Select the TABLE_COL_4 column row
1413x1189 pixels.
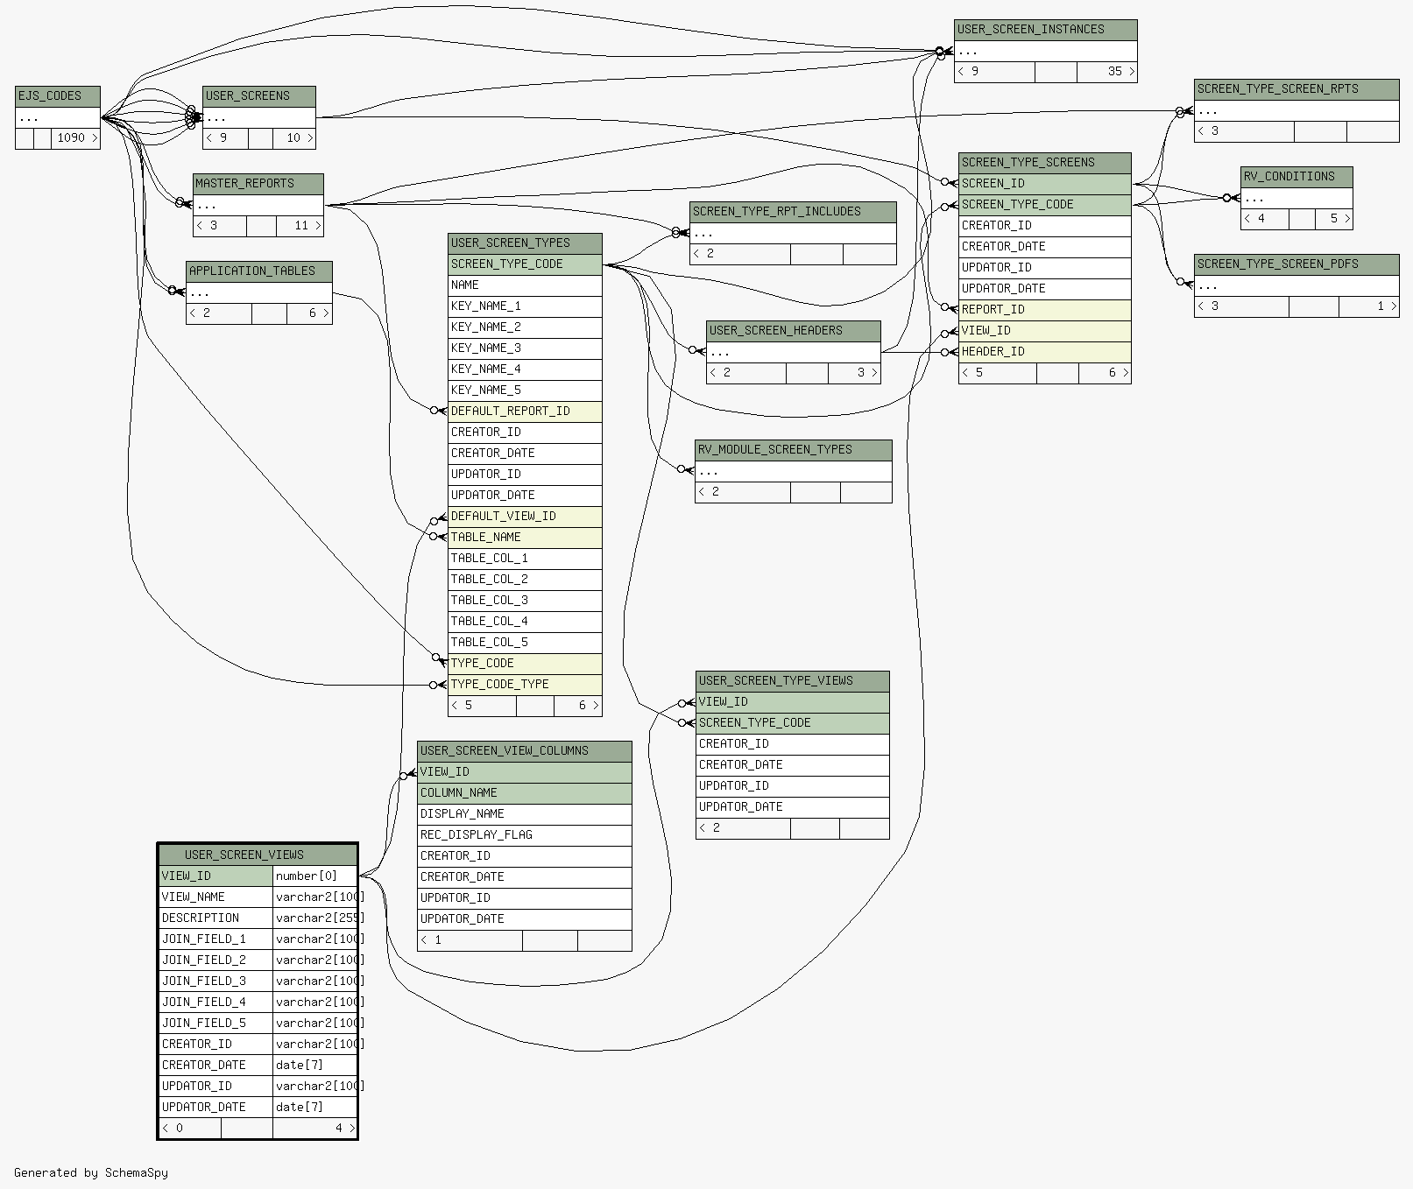(x=525, y=622)
